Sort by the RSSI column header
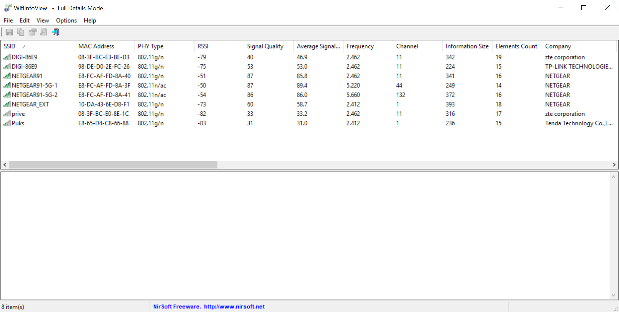The height and width of the screenshot is (312, 619). (x=203, y=46)
